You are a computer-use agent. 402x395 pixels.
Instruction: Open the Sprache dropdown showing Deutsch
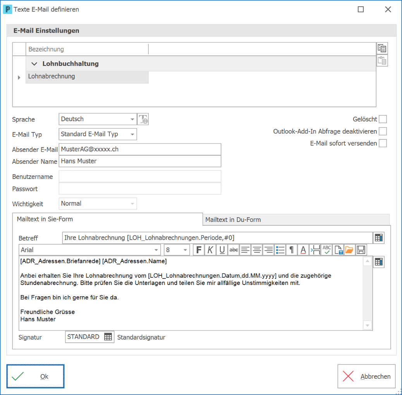[x=98, y=119]
